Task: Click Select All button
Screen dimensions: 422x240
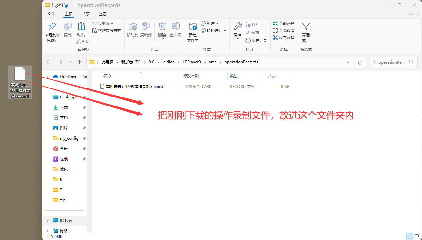Action: click(283, 23)
